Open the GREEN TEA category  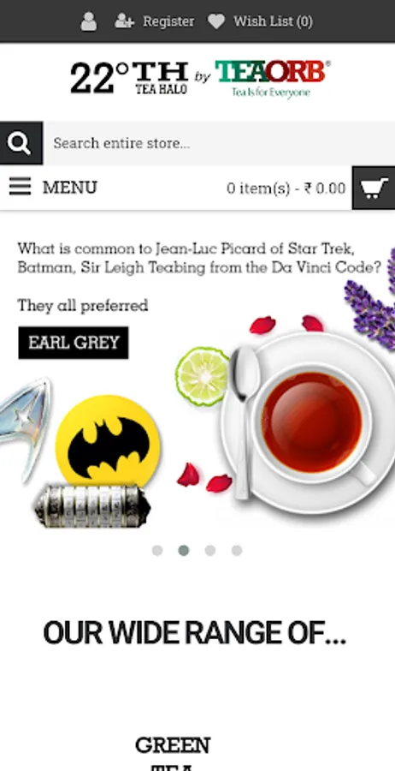[173, 753]
